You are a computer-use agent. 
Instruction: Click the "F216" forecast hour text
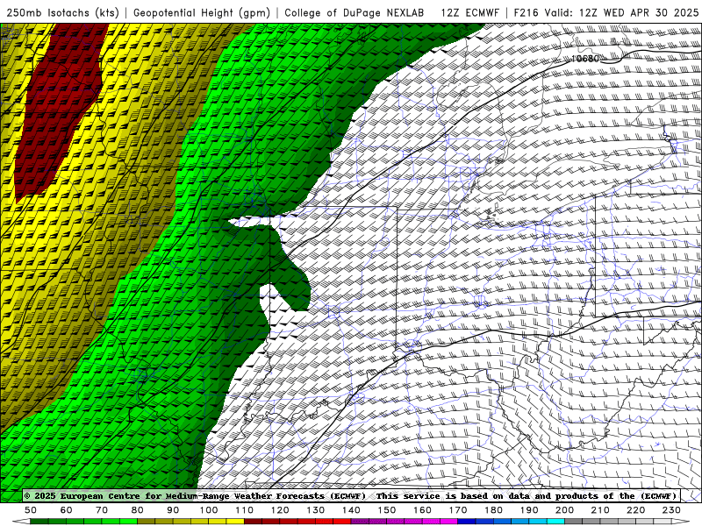coord(526,12)
